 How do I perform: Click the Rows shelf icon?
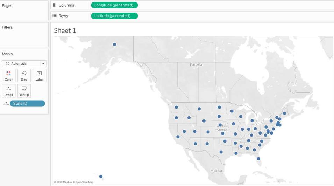pyautogui.click(x=55, y=16)
